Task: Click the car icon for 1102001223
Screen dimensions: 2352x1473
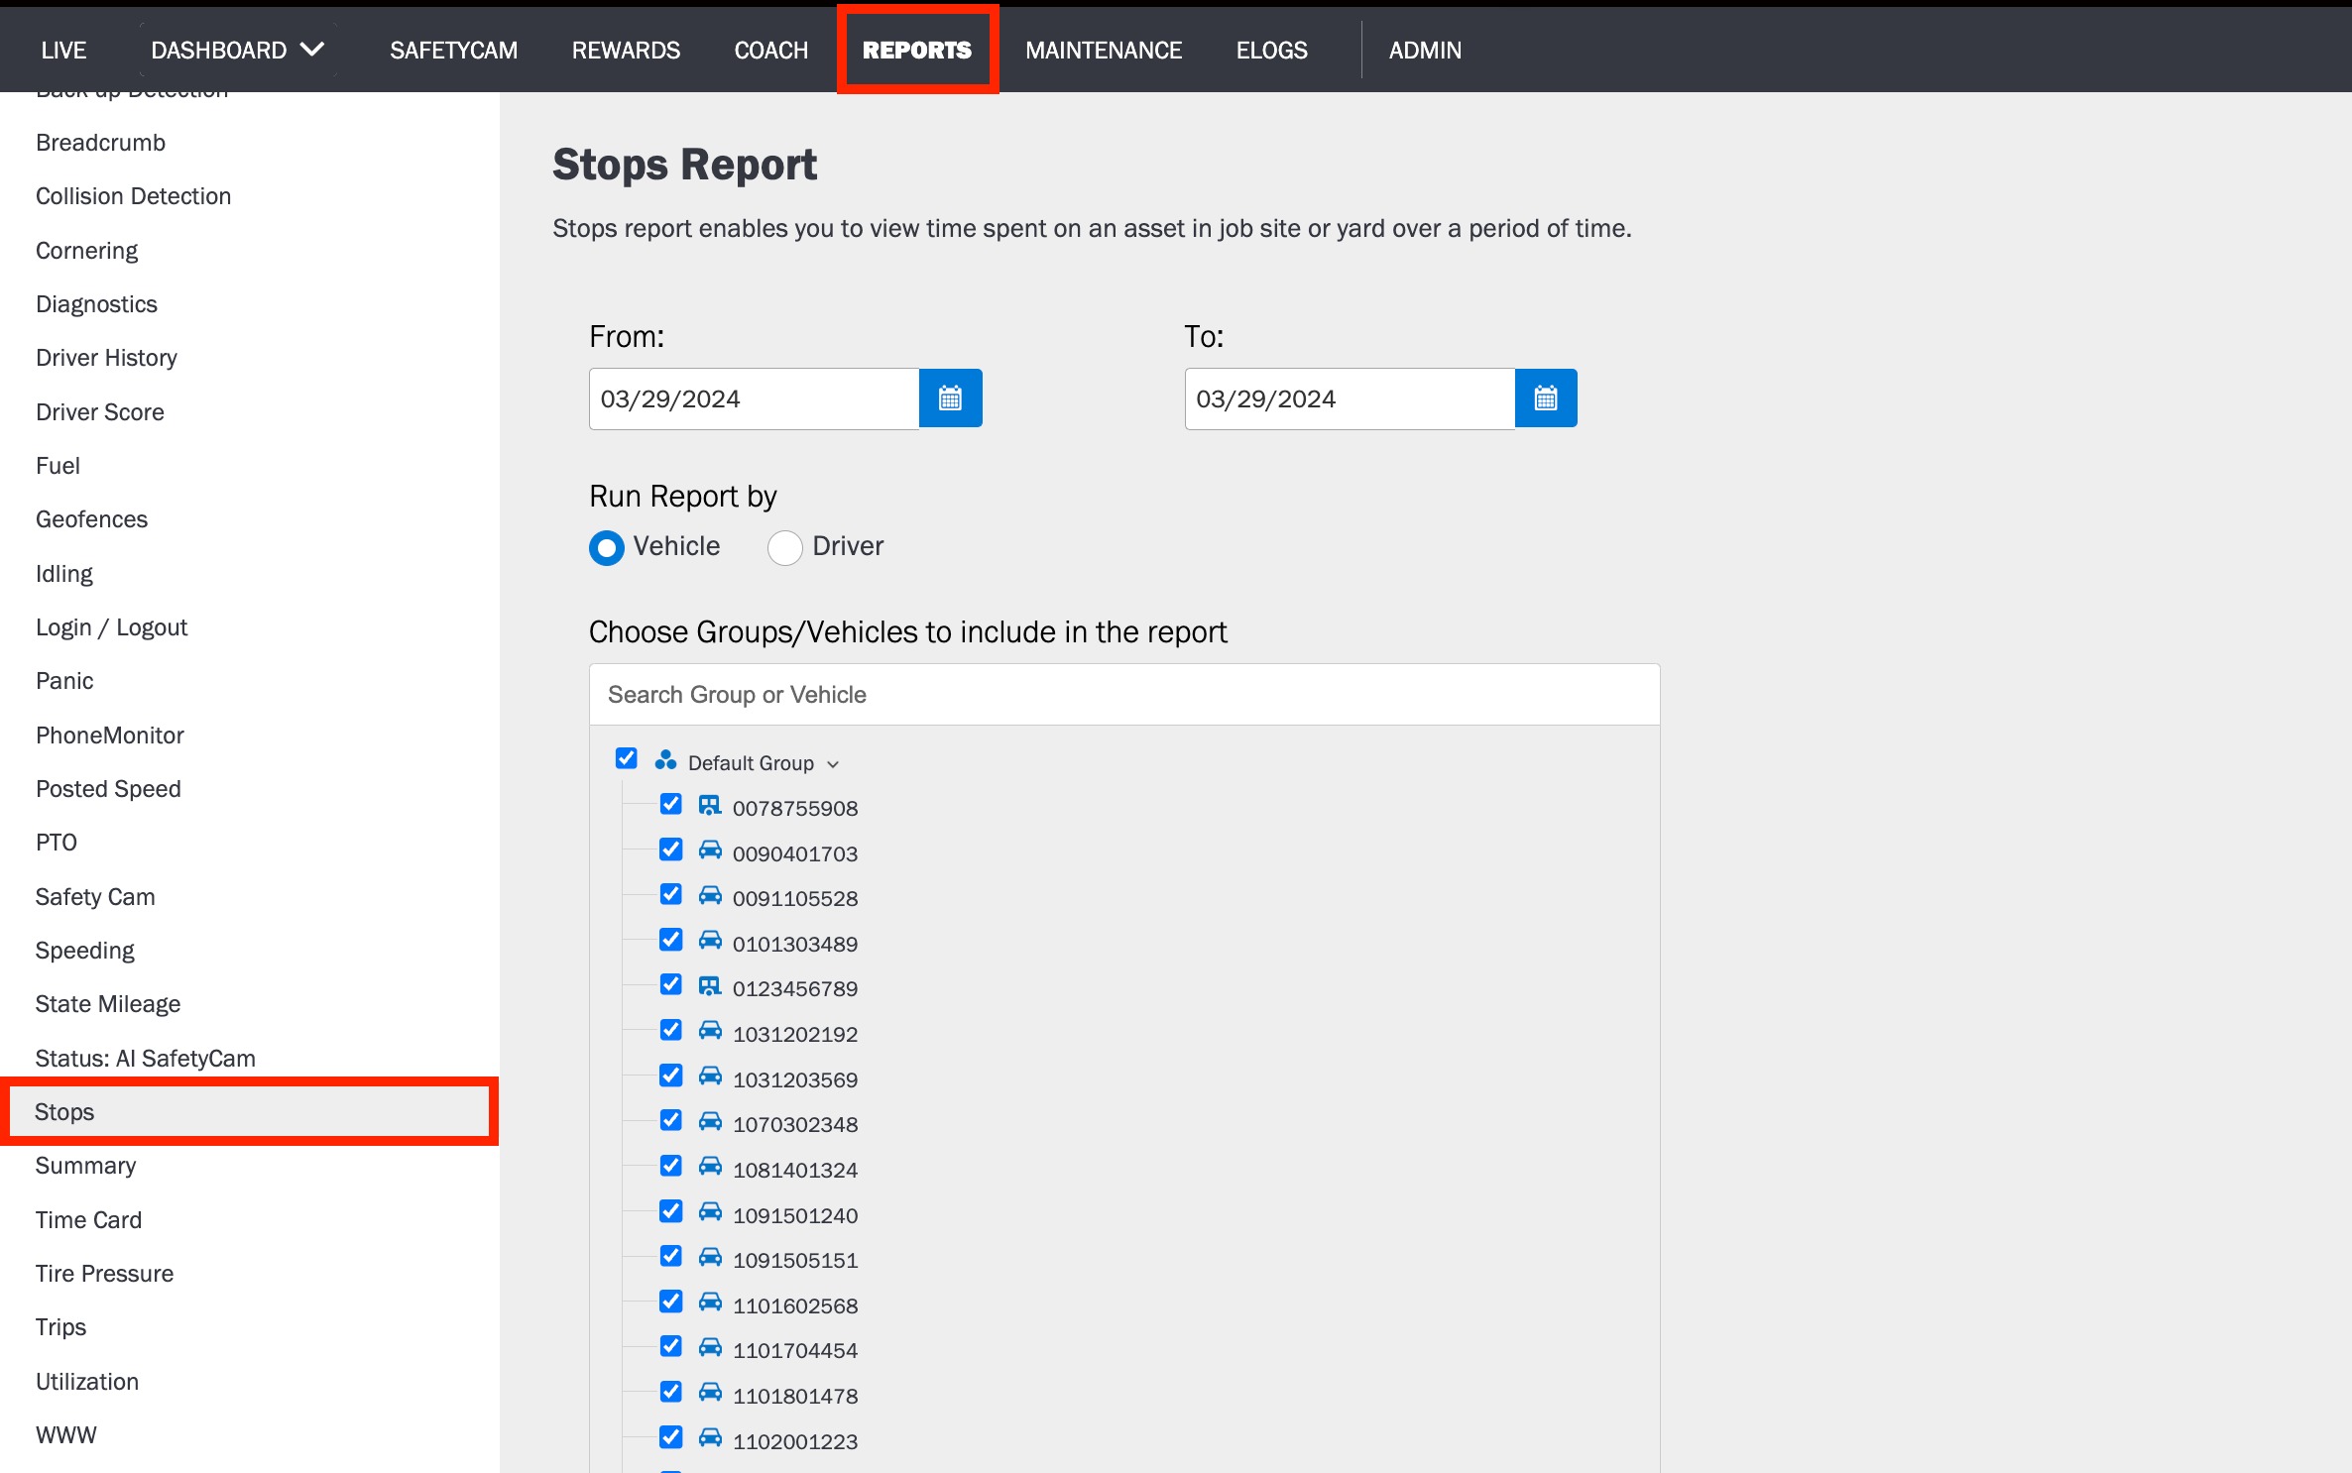Action: click(710, 1438)
